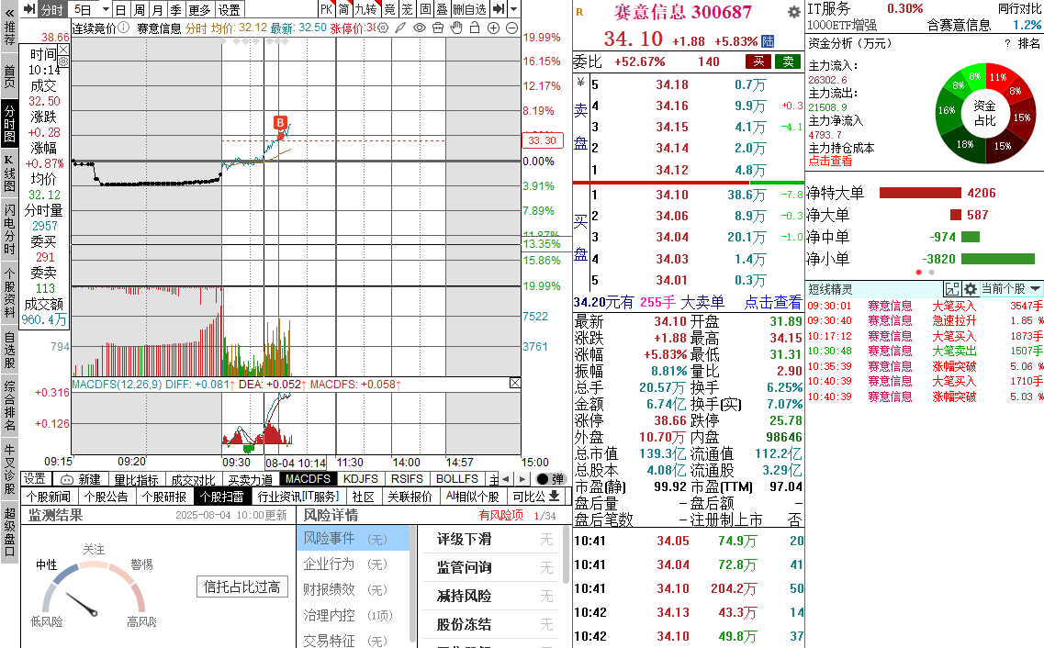
Task: Open the chart settings gear icon
Action: [382, 28]
